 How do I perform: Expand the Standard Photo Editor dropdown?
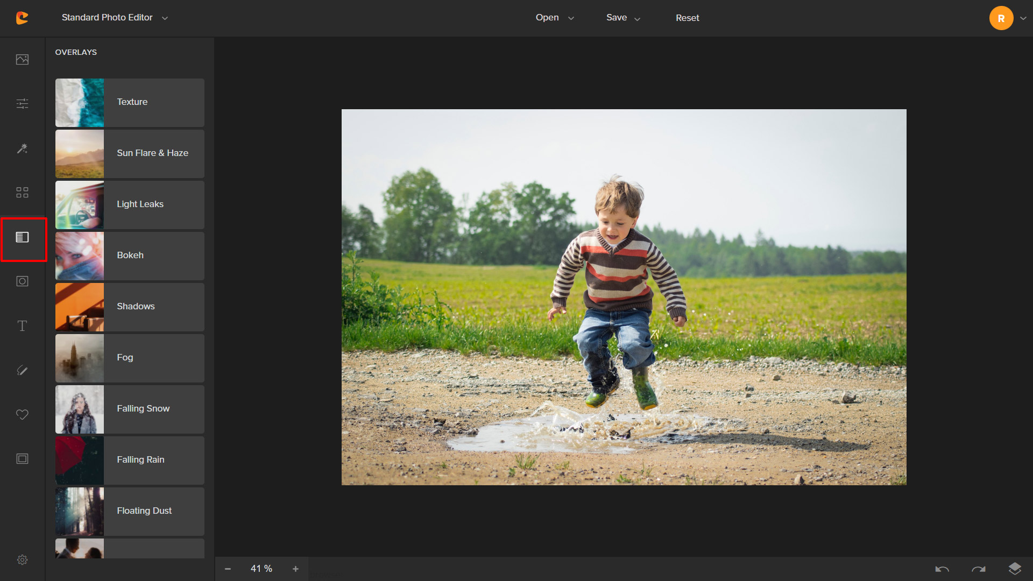(x=115, y=18)
